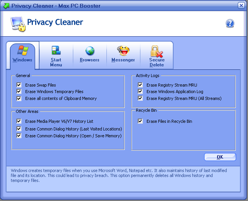Toggle Common Dialog History Last Visited Locations
The width and height of the screenshot is (248, 201).
point(19,129)
